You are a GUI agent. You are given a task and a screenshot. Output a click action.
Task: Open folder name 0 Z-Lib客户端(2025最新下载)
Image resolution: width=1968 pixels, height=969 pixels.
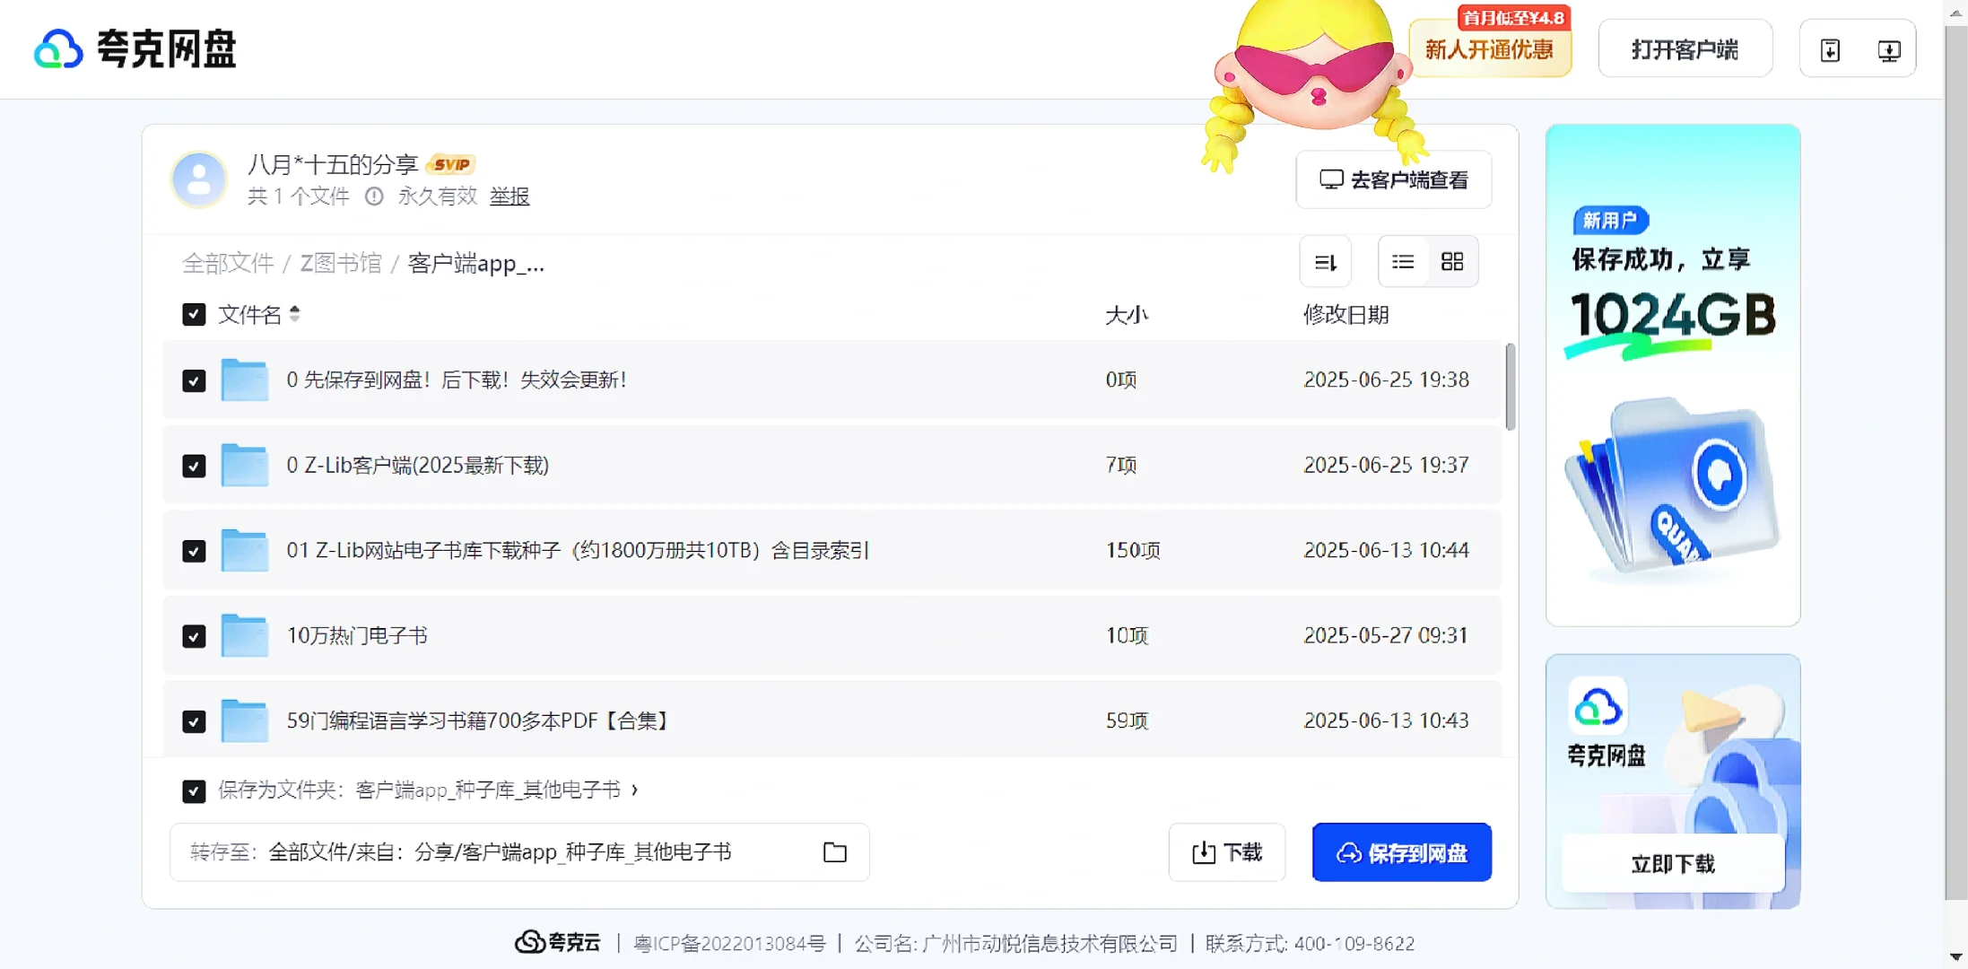(x=417, y=465)
